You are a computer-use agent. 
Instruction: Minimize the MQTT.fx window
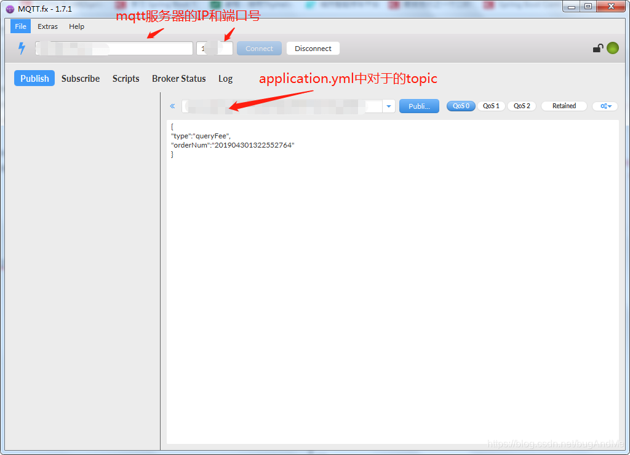pos(572,6)
